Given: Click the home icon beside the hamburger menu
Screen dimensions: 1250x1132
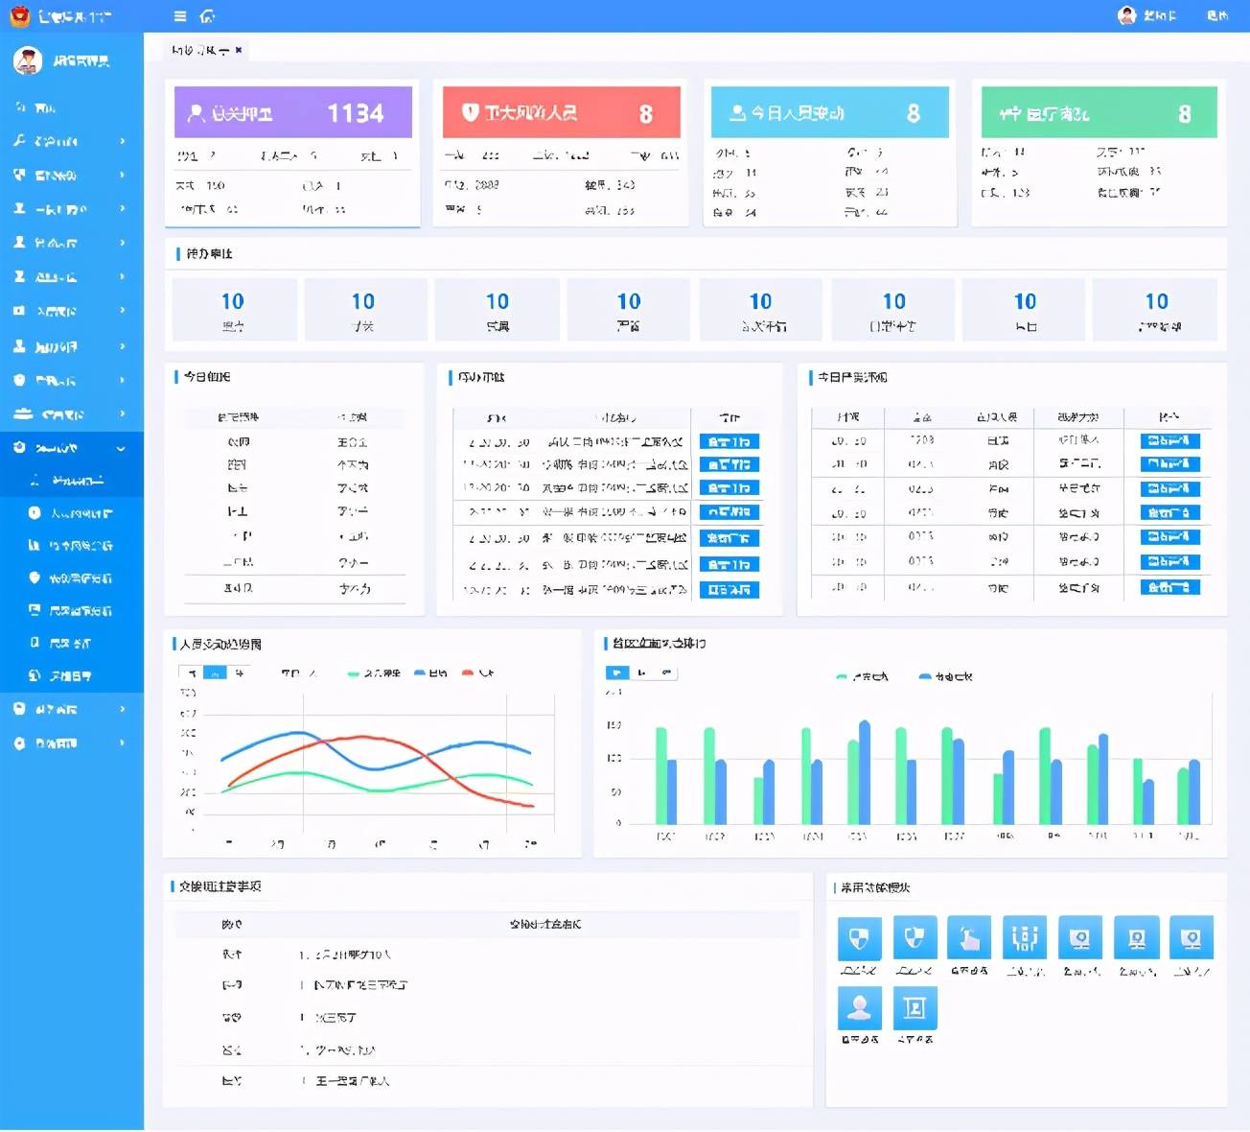Looking at the screenshot, I should [208, 16].
